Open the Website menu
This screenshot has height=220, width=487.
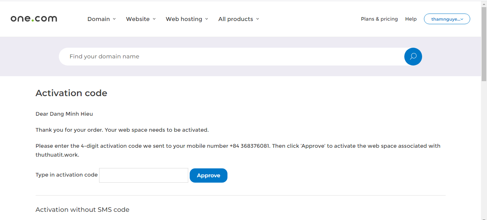tap(138, 19)
